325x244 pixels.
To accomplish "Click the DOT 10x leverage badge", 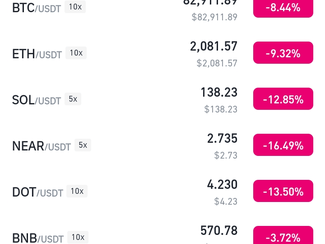I will click(x=77, y=191).
